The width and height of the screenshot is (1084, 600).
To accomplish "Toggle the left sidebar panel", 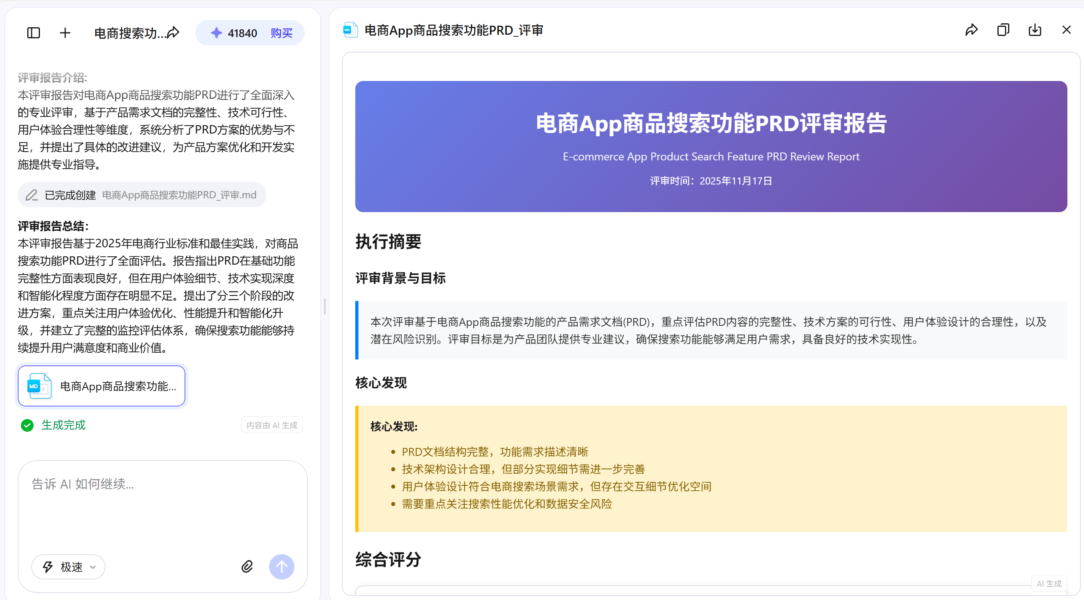I will tap(33, 32).
